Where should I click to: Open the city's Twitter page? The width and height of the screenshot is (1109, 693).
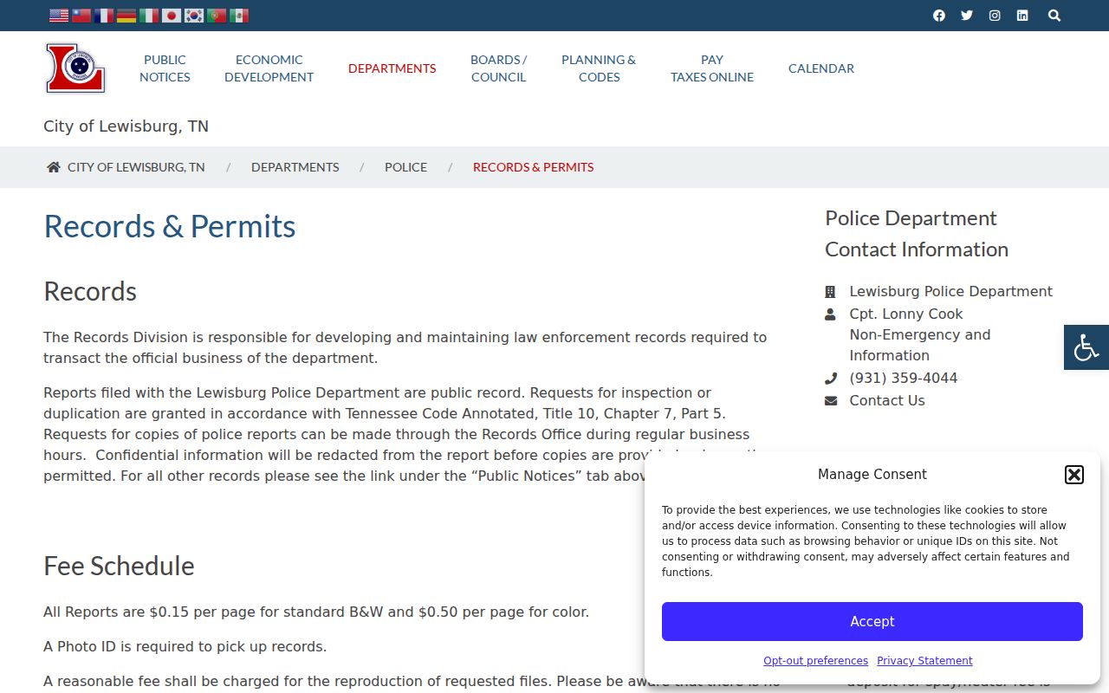coord(967,16)
